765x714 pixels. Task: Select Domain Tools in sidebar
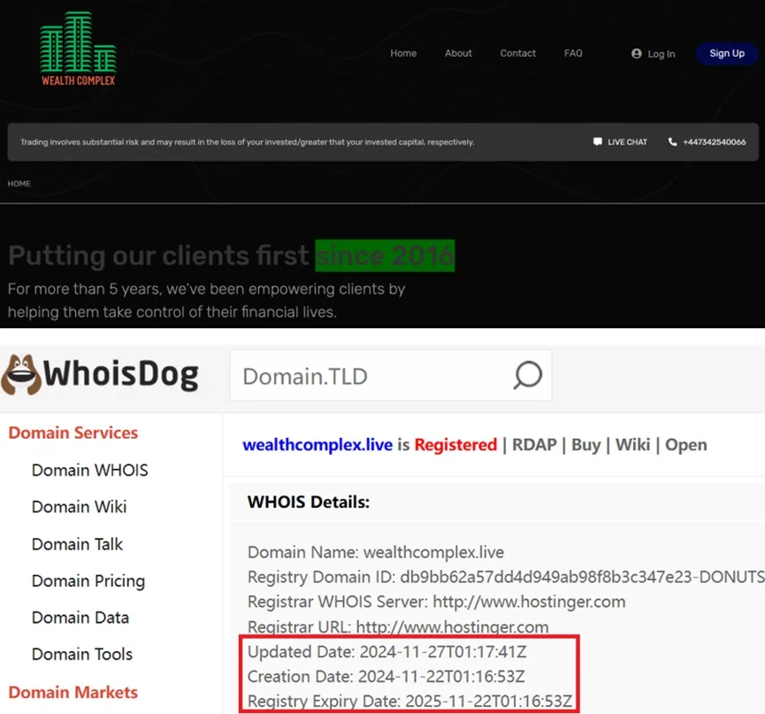coord(82,654)
